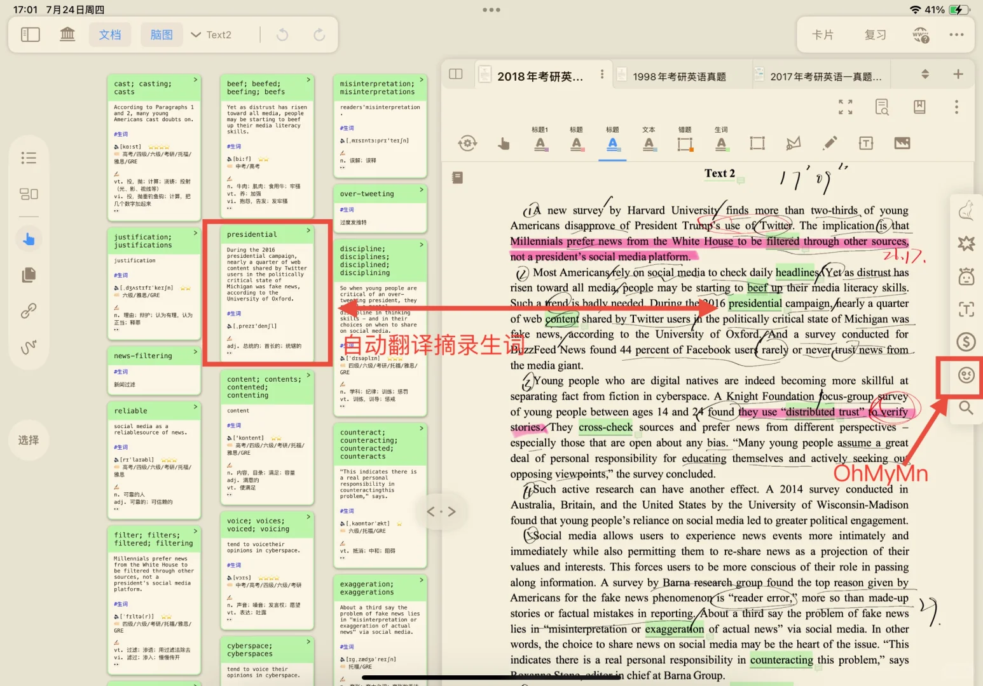Select the pencil annotation tool
This screenshot has height=686, width=983.
tap(830, 143)
